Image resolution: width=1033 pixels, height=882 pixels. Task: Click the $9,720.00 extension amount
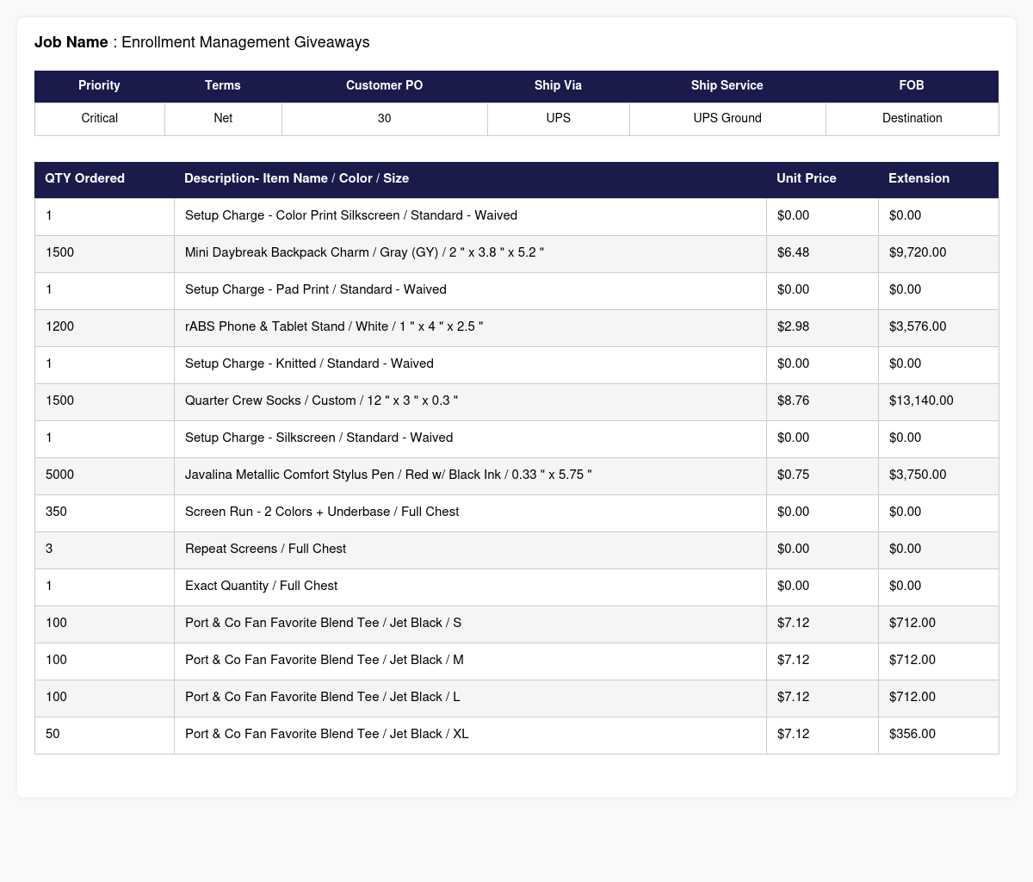pyautogui.click(x=918, y=253)
